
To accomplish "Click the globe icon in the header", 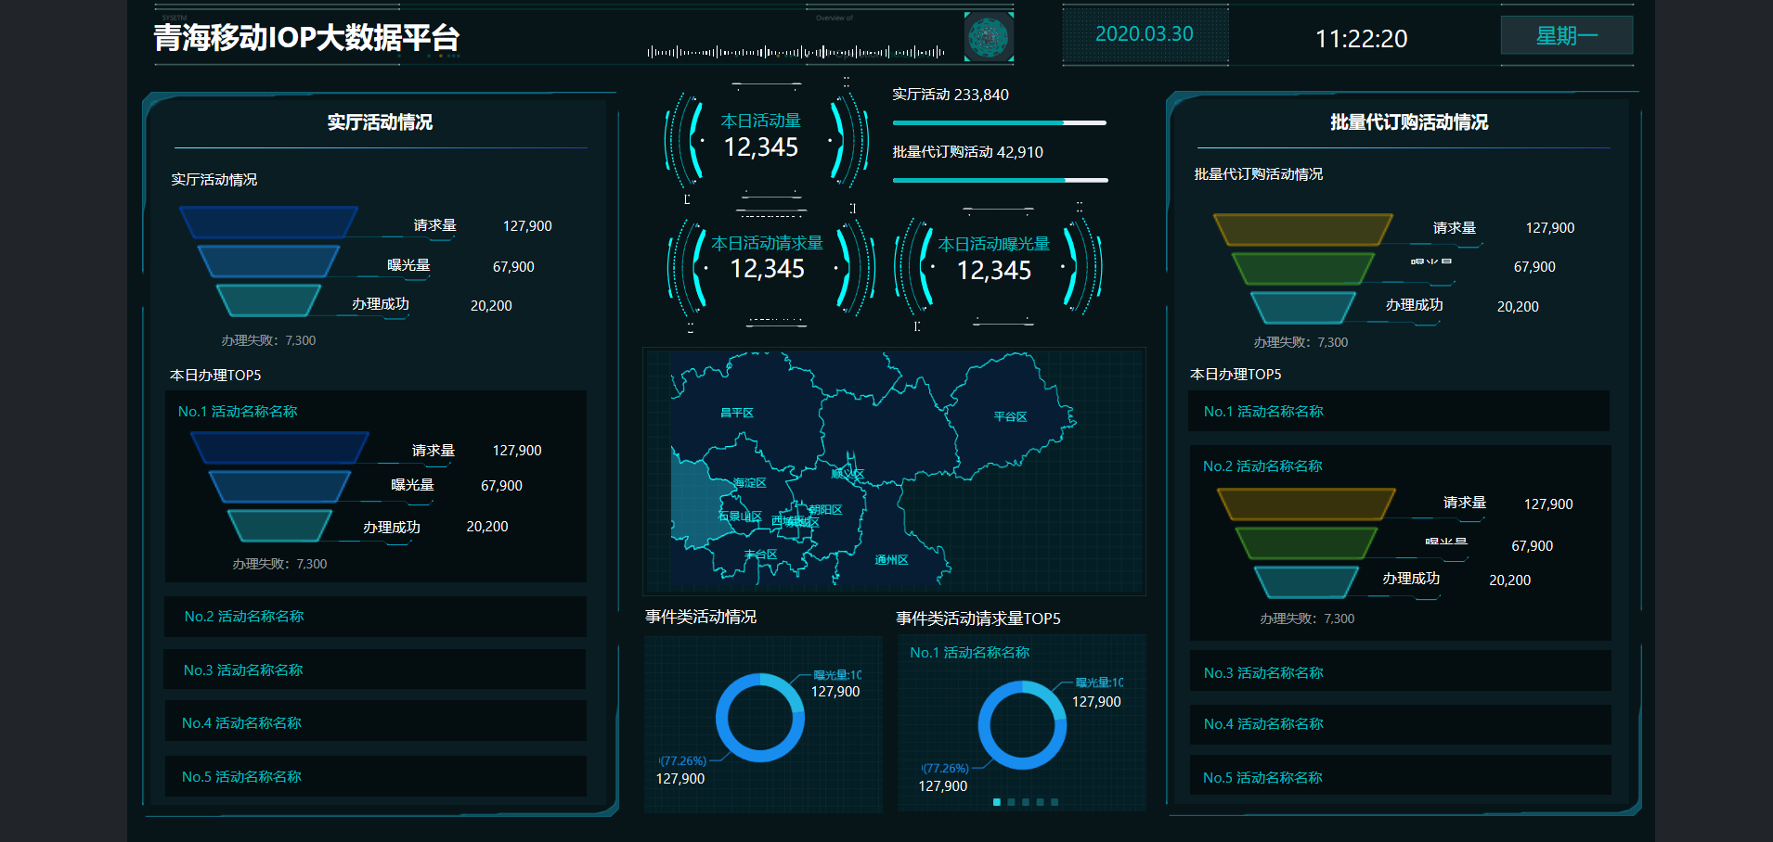I will (x=988, y=38).
